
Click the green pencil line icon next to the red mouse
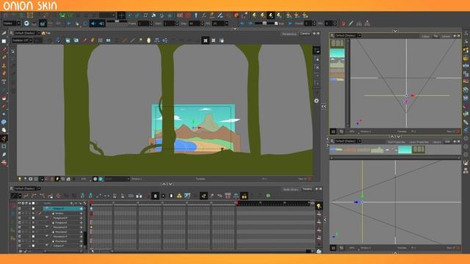[351, 23]
